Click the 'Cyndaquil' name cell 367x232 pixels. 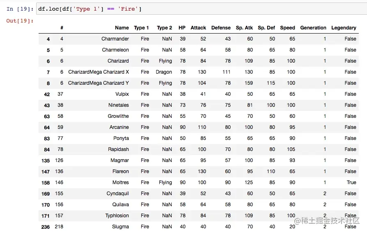[117, 194]
